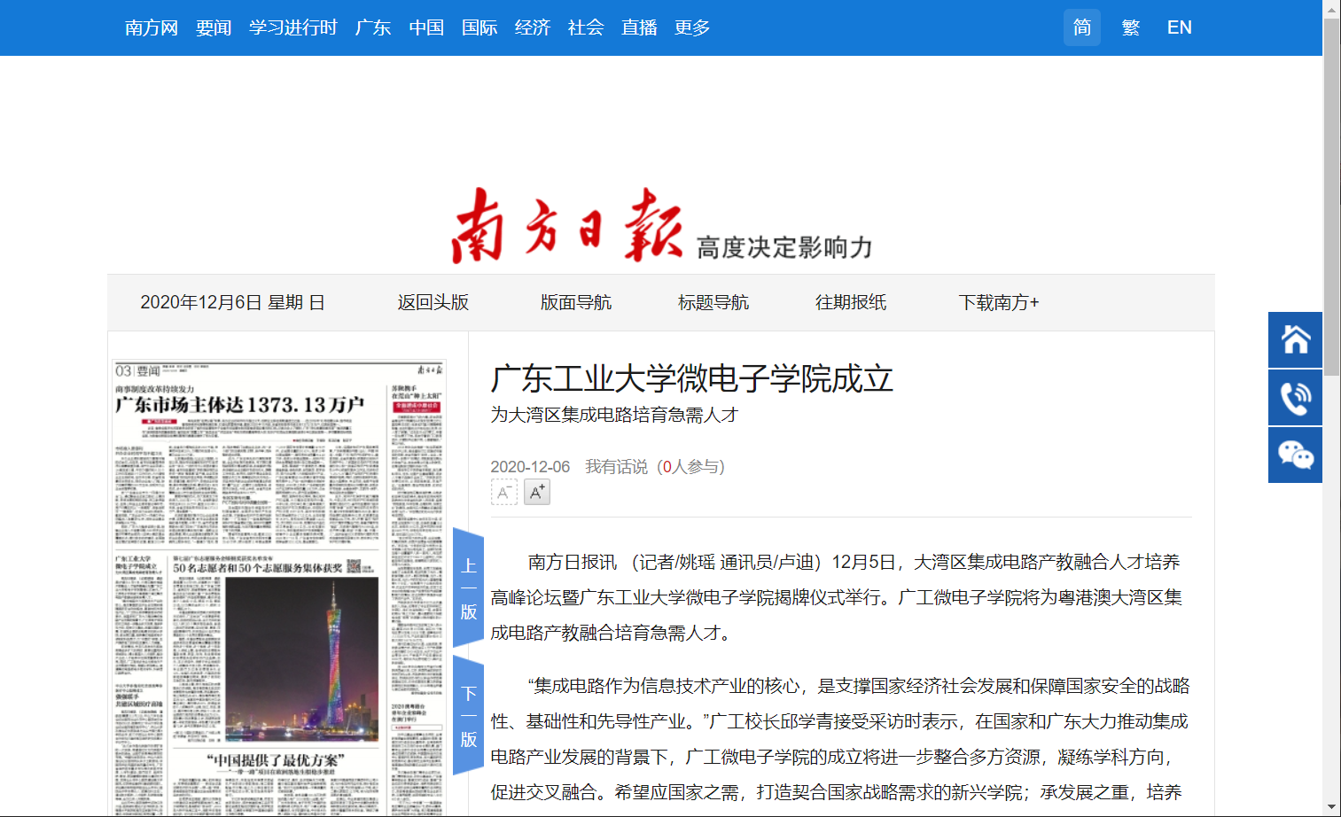Click the 返回头版 link
The width and height of the screenshot is (1341, 817).
(x=433, y=302)
